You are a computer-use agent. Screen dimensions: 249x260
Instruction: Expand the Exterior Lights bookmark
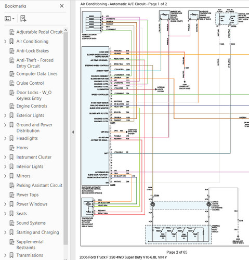tap(5, 115)
